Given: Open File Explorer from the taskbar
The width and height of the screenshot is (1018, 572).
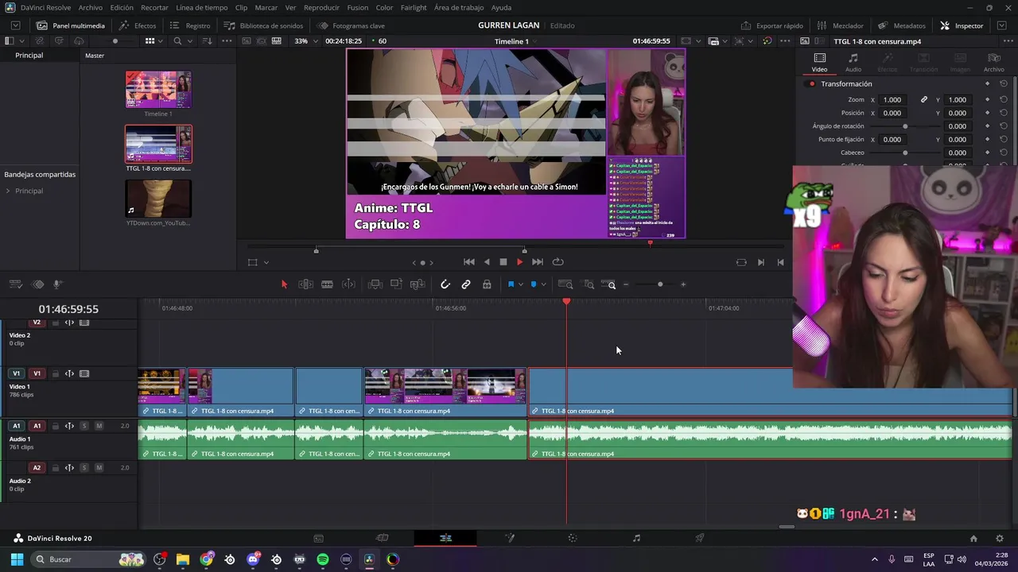Looking at the screenshot, I should (x=183, y=559).
